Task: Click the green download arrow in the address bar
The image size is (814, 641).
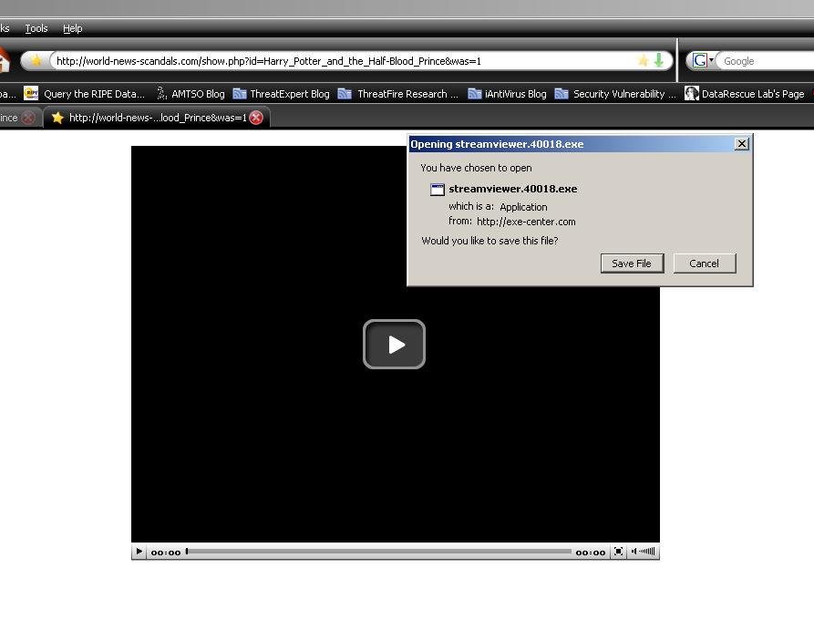Action: click(658, 61)
